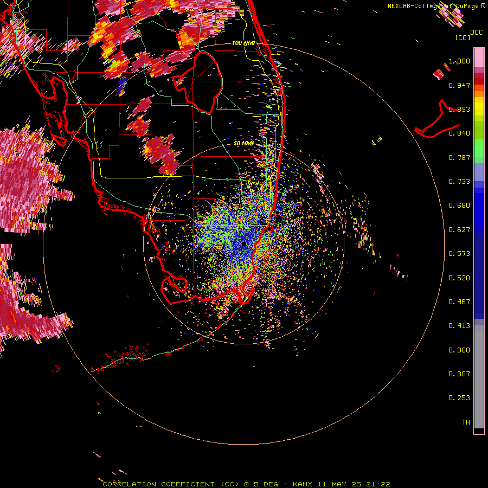Screen dimensions: 488x488
Task: Click the 0.733 color scale label
Action: point(459,182)
